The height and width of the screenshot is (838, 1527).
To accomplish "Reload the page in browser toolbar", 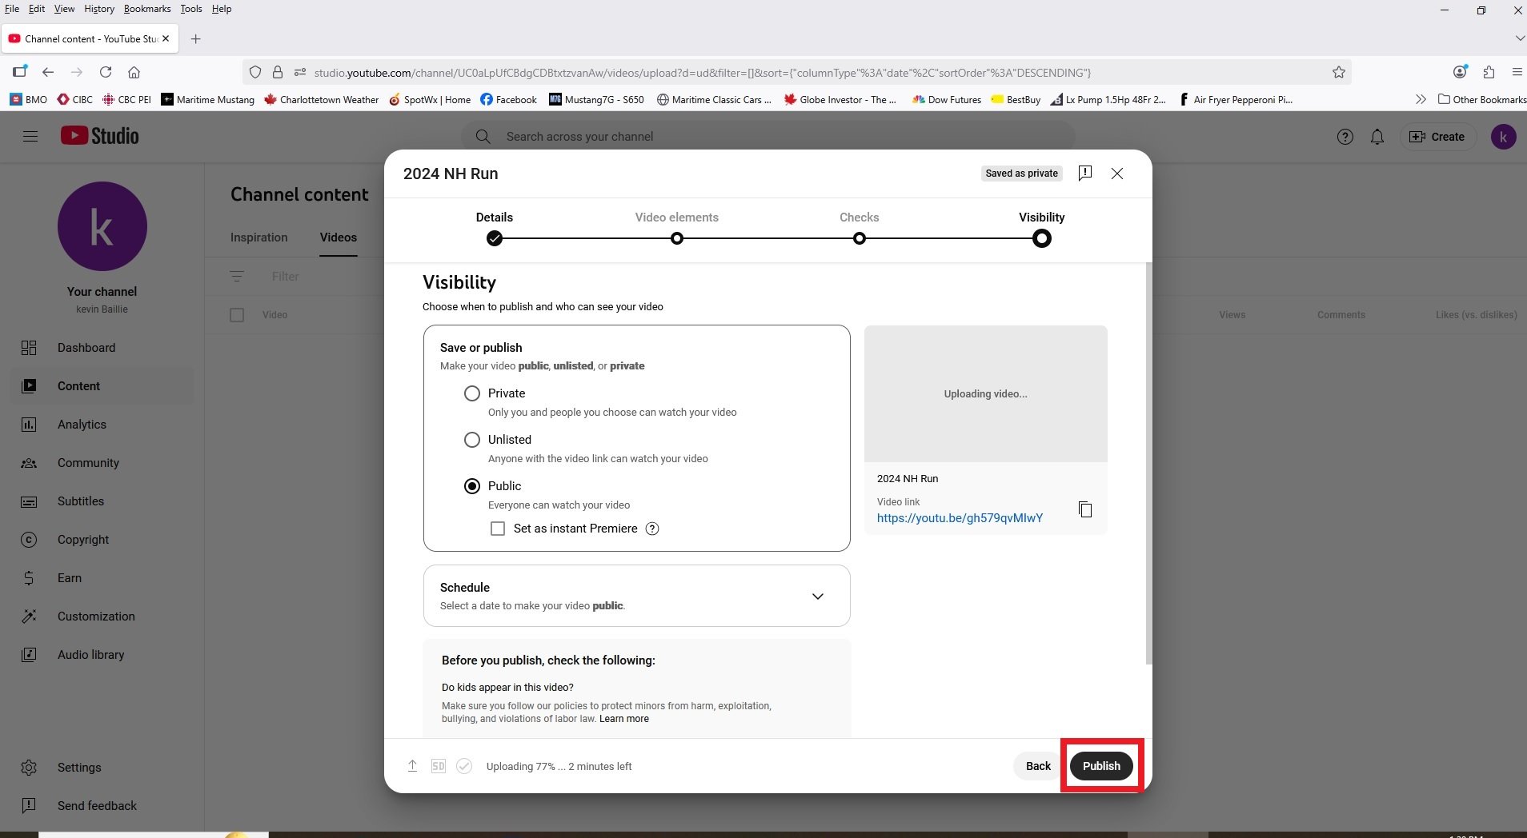I will click(106, 72).
